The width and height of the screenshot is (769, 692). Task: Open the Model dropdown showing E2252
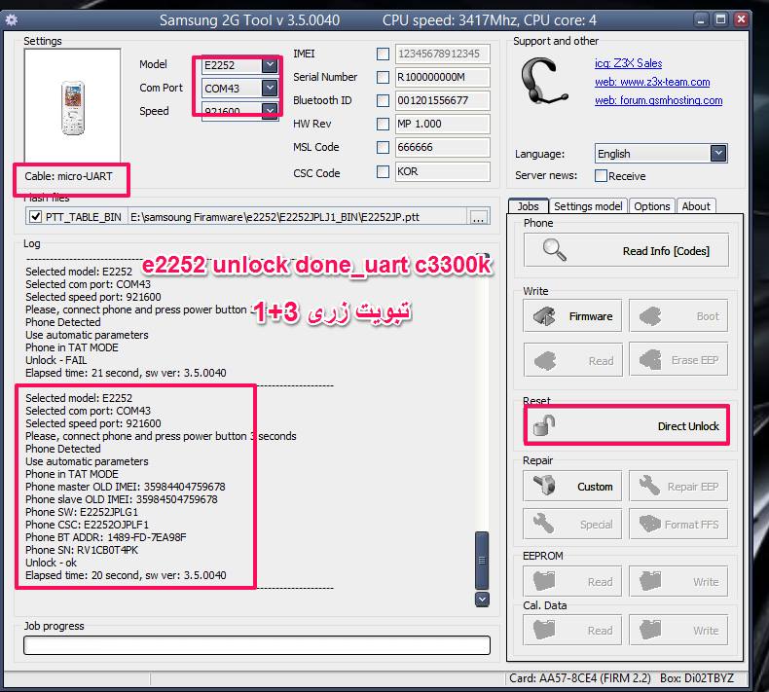270,65
